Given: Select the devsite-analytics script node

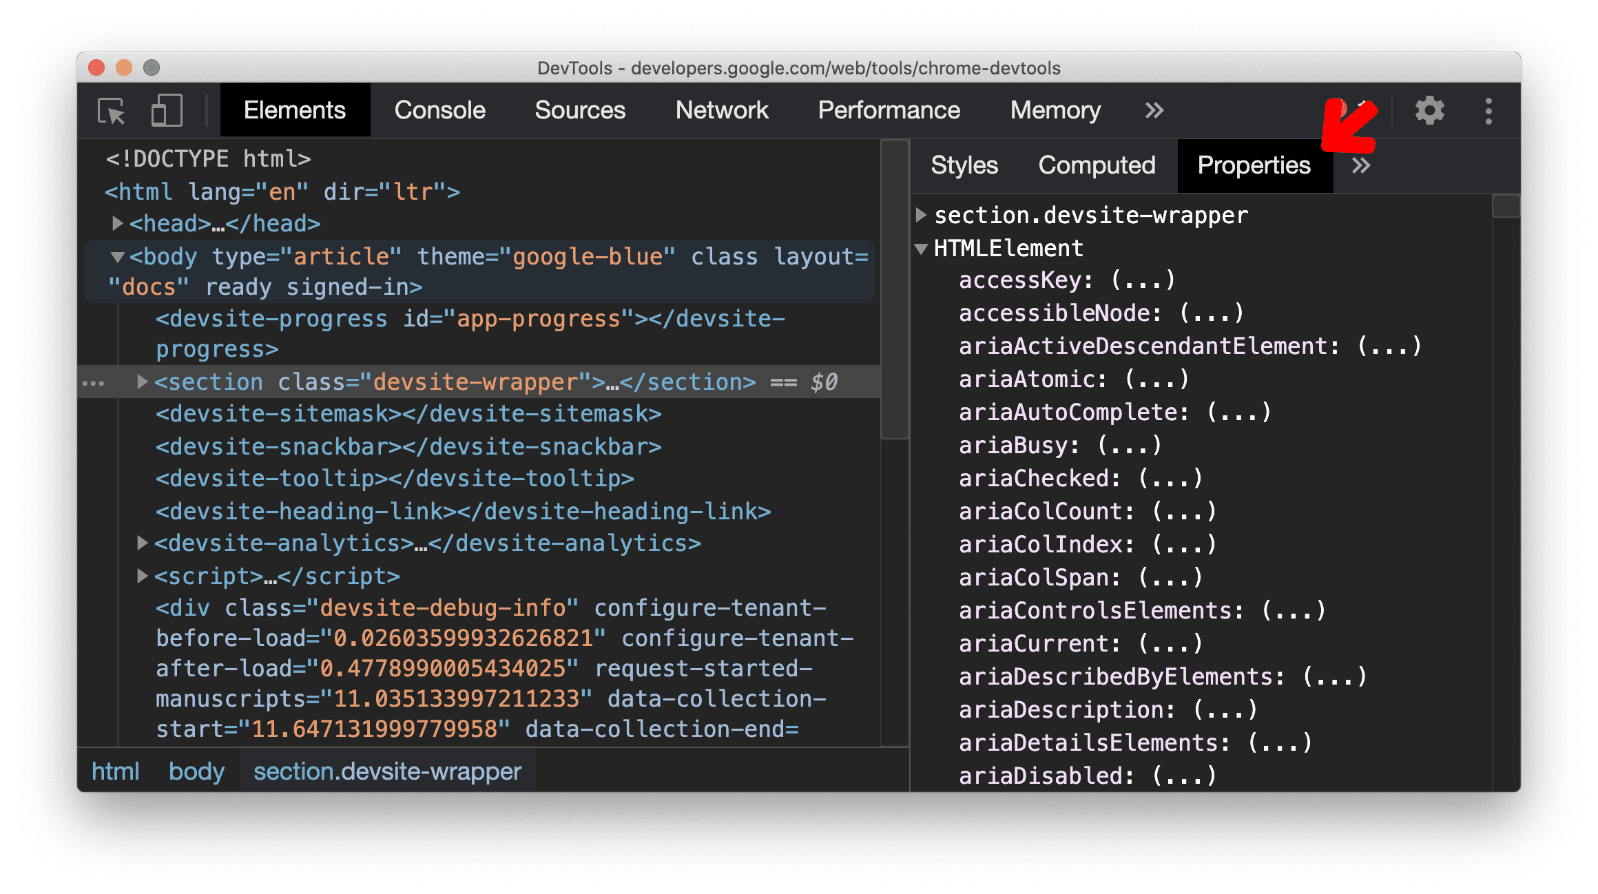Looking at the screenshot, I should coord(427,542).
